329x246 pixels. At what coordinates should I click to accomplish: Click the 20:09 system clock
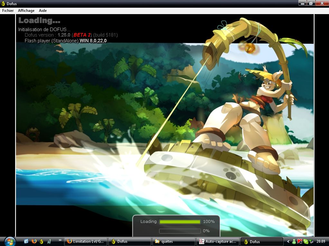pyautogui.click(x=321, y=242)
